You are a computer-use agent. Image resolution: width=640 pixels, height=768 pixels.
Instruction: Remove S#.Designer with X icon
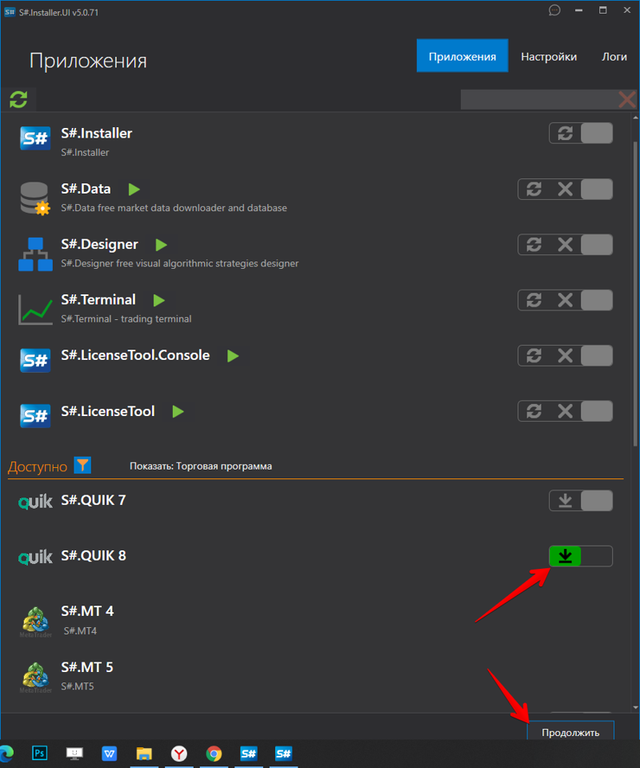coord(565,245)
